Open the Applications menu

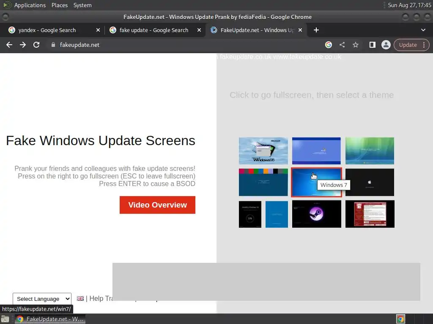pos(30,5)
